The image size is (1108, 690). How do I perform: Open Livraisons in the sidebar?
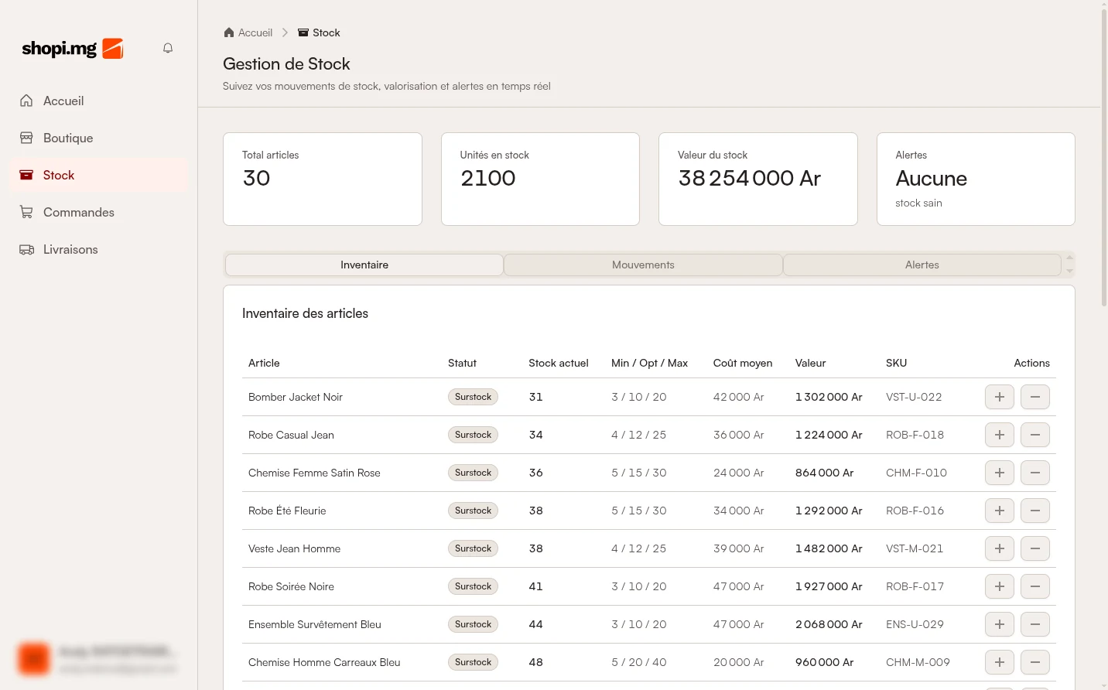pyautogui.click(x=99, y=249)
